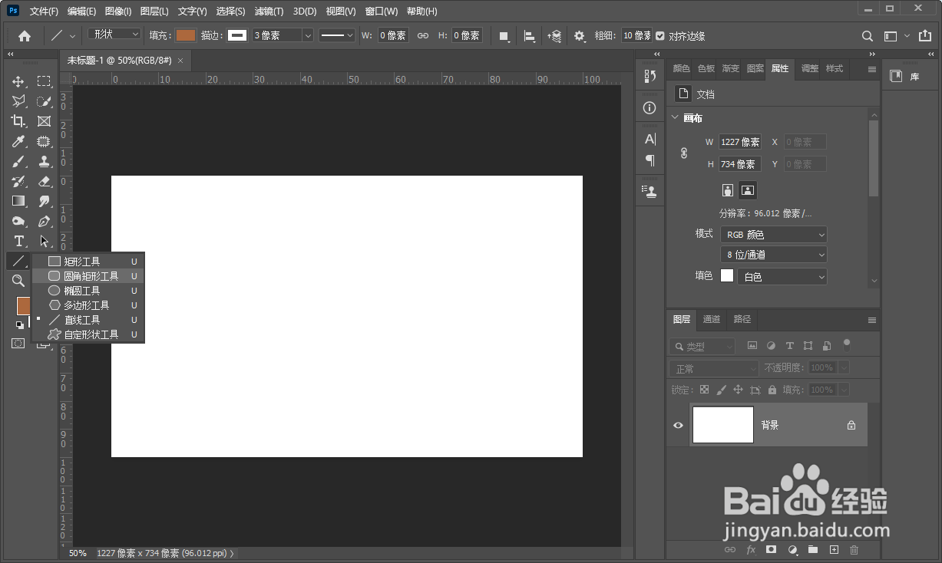Select the Frame tool

coord(44,121)
